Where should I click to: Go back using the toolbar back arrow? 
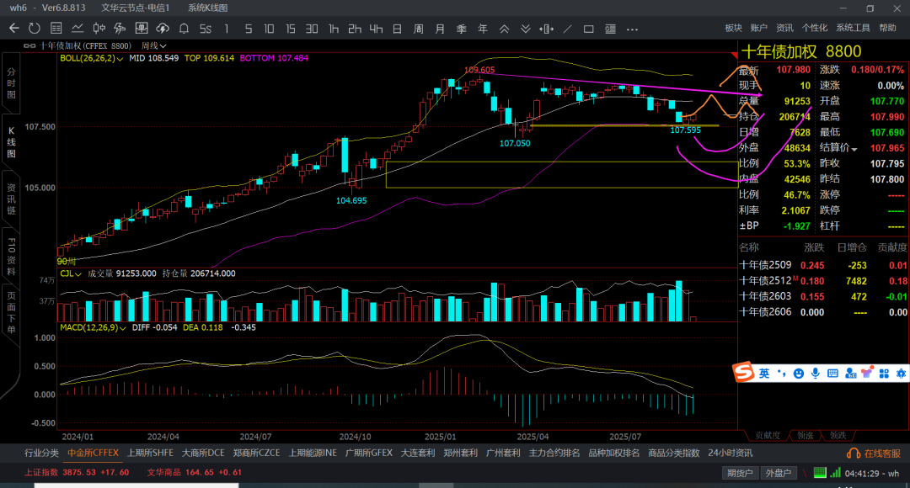[x=14, y=29]
